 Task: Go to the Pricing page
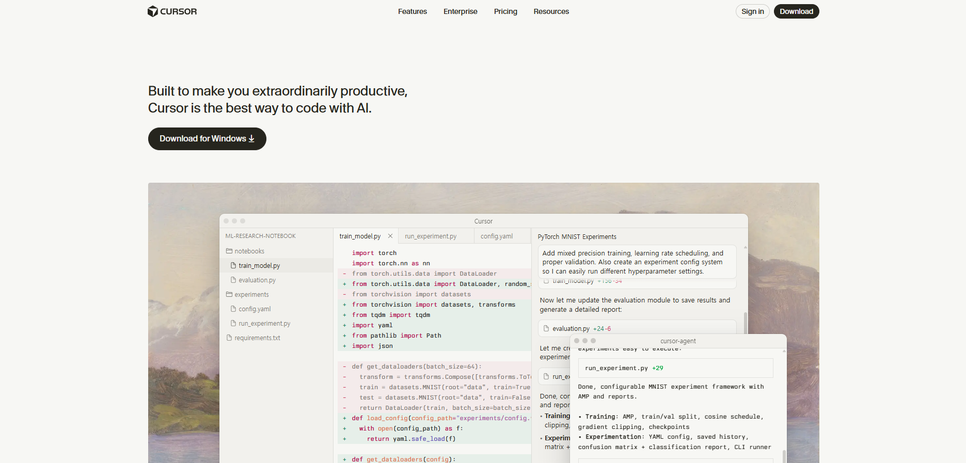[505, 11]
